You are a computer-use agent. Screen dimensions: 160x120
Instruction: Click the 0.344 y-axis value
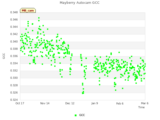click(x=14, y=27)
